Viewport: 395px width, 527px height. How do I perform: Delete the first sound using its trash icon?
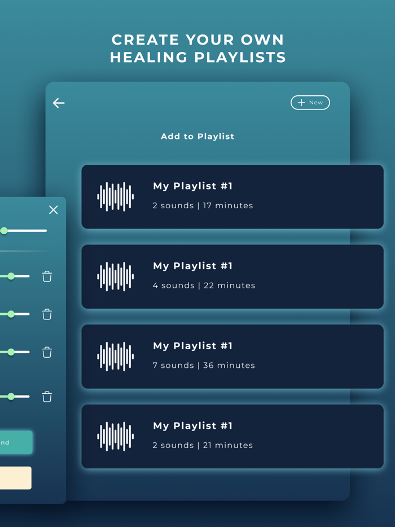[x=47, y=276]
